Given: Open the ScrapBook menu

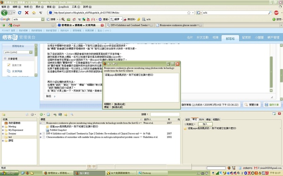Looking at the screenshot, I should coord(64,7).
